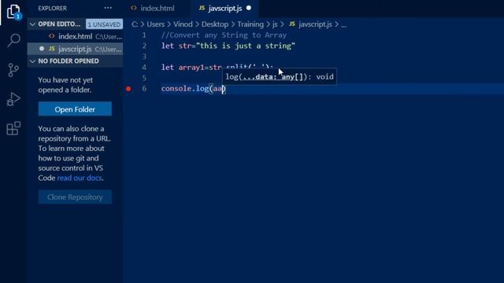Viewport: 504px width, 283px height.
Task: Select javscript.js in Open Editors list
Action: [x=76, y=49]
